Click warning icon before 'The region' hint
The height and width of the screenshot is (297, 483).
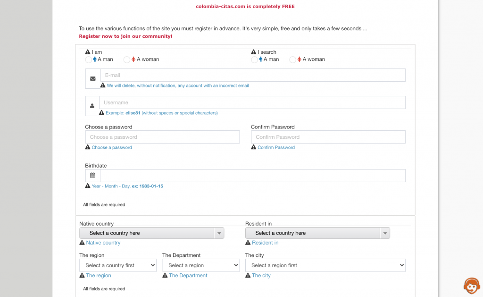[x=82, y=275]
